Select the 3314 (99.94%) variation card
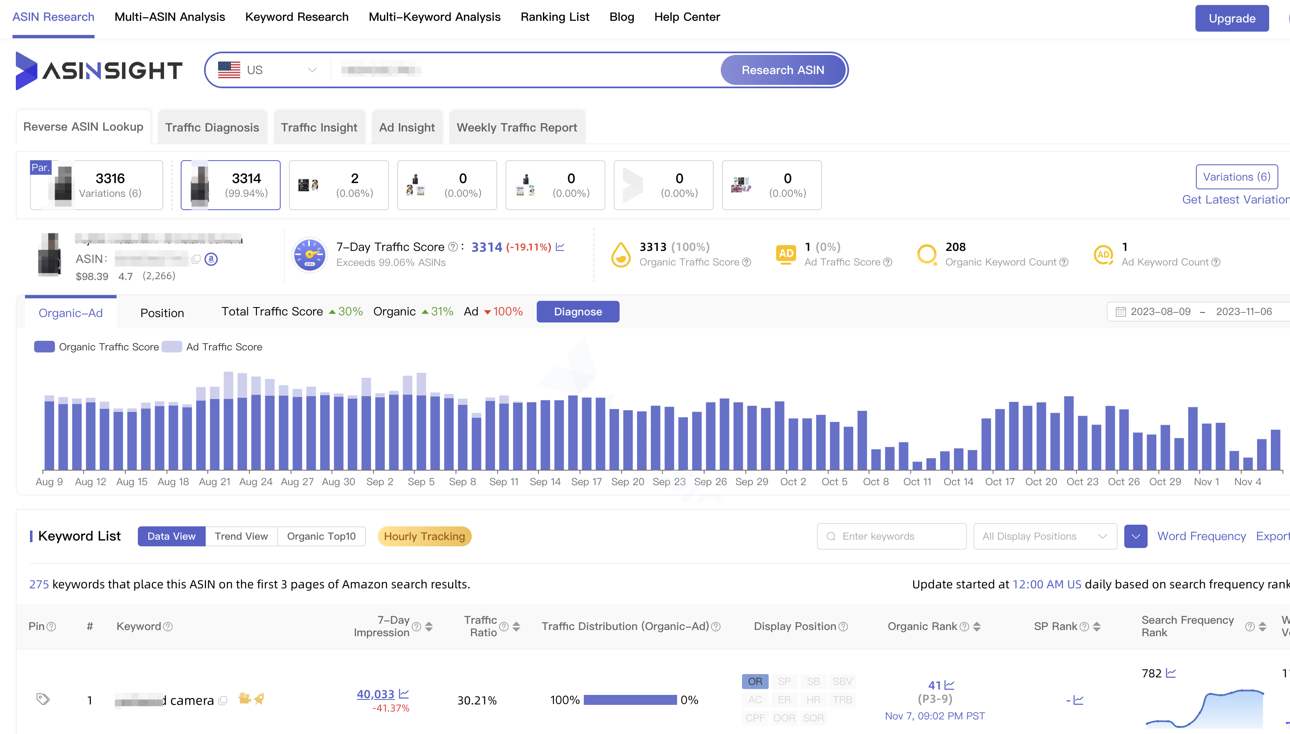1290x734 pixels. [x=231, y=185]
